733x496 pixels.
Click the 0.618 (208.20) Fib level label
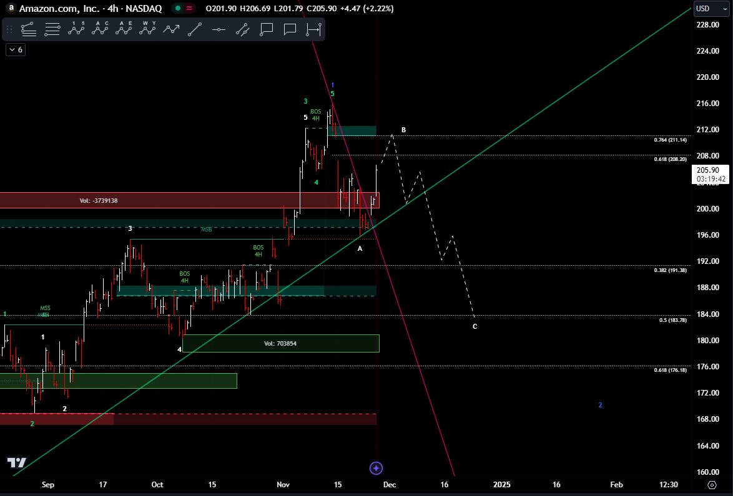[671, 159]
